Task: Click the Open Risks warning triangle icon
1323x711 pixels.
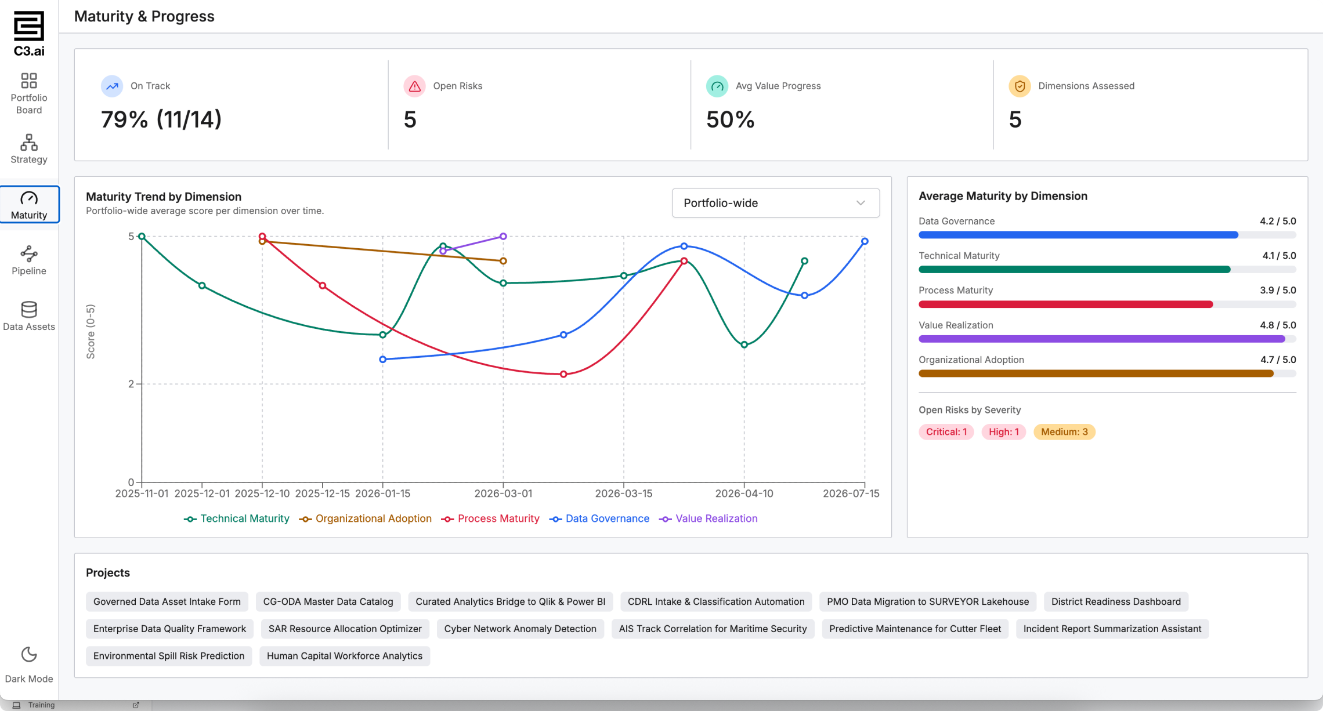Action: (414, 86)
